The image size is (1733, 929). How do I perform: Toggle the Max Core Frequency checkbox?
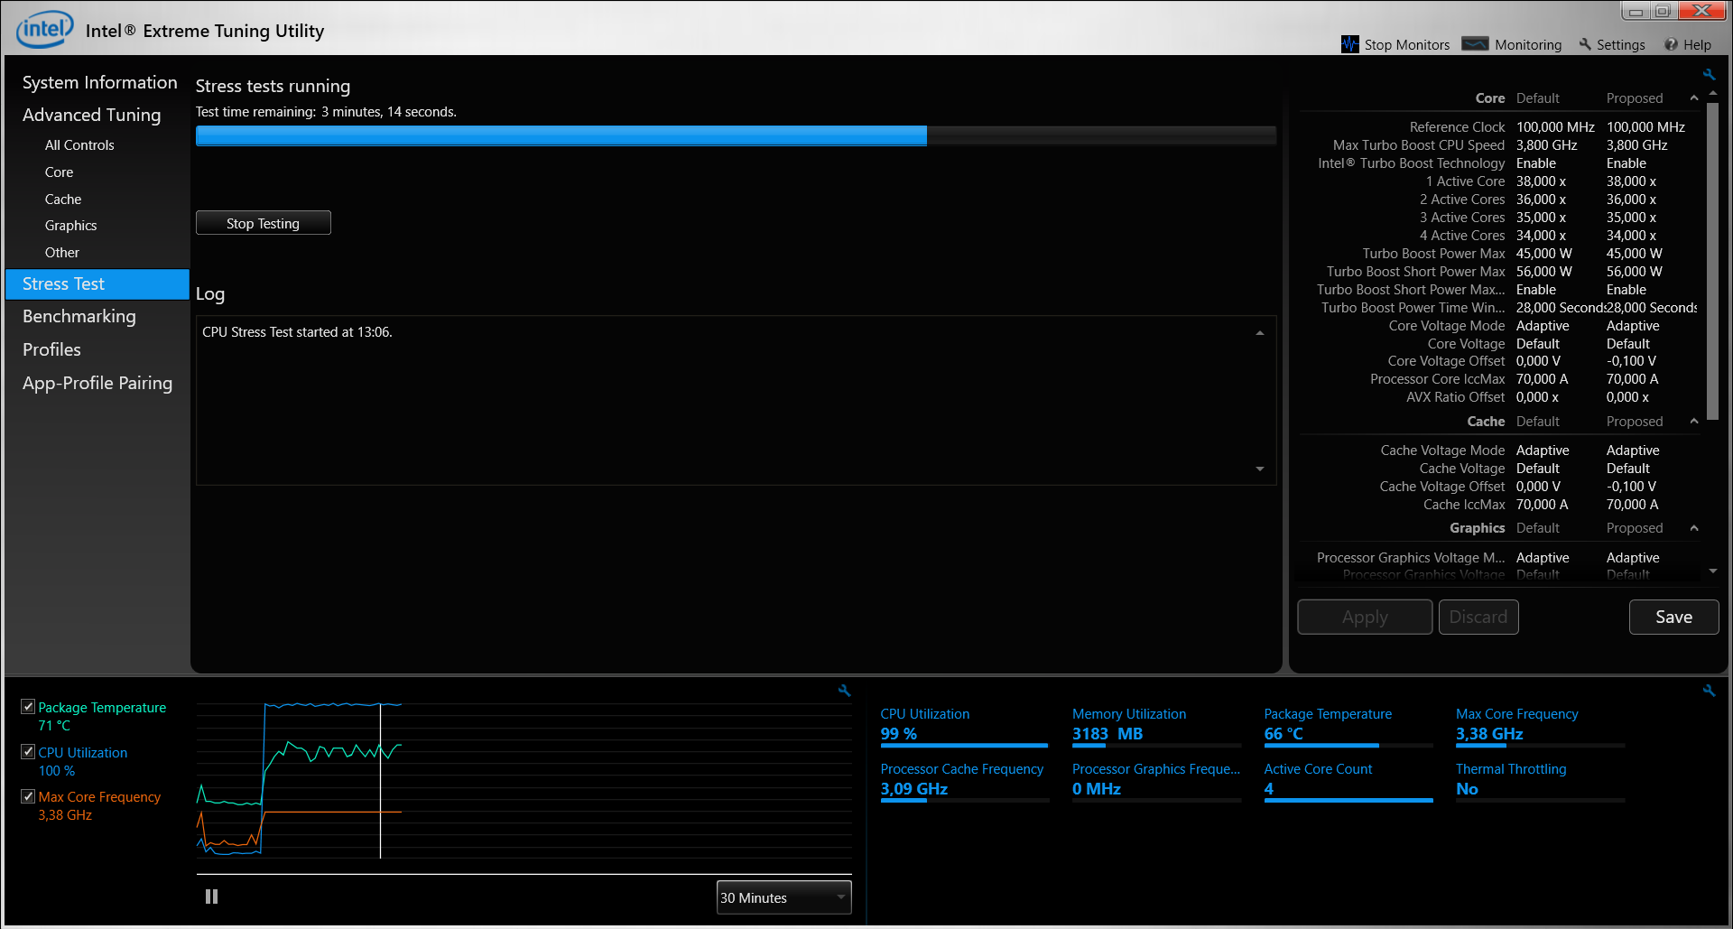point(28,796)
